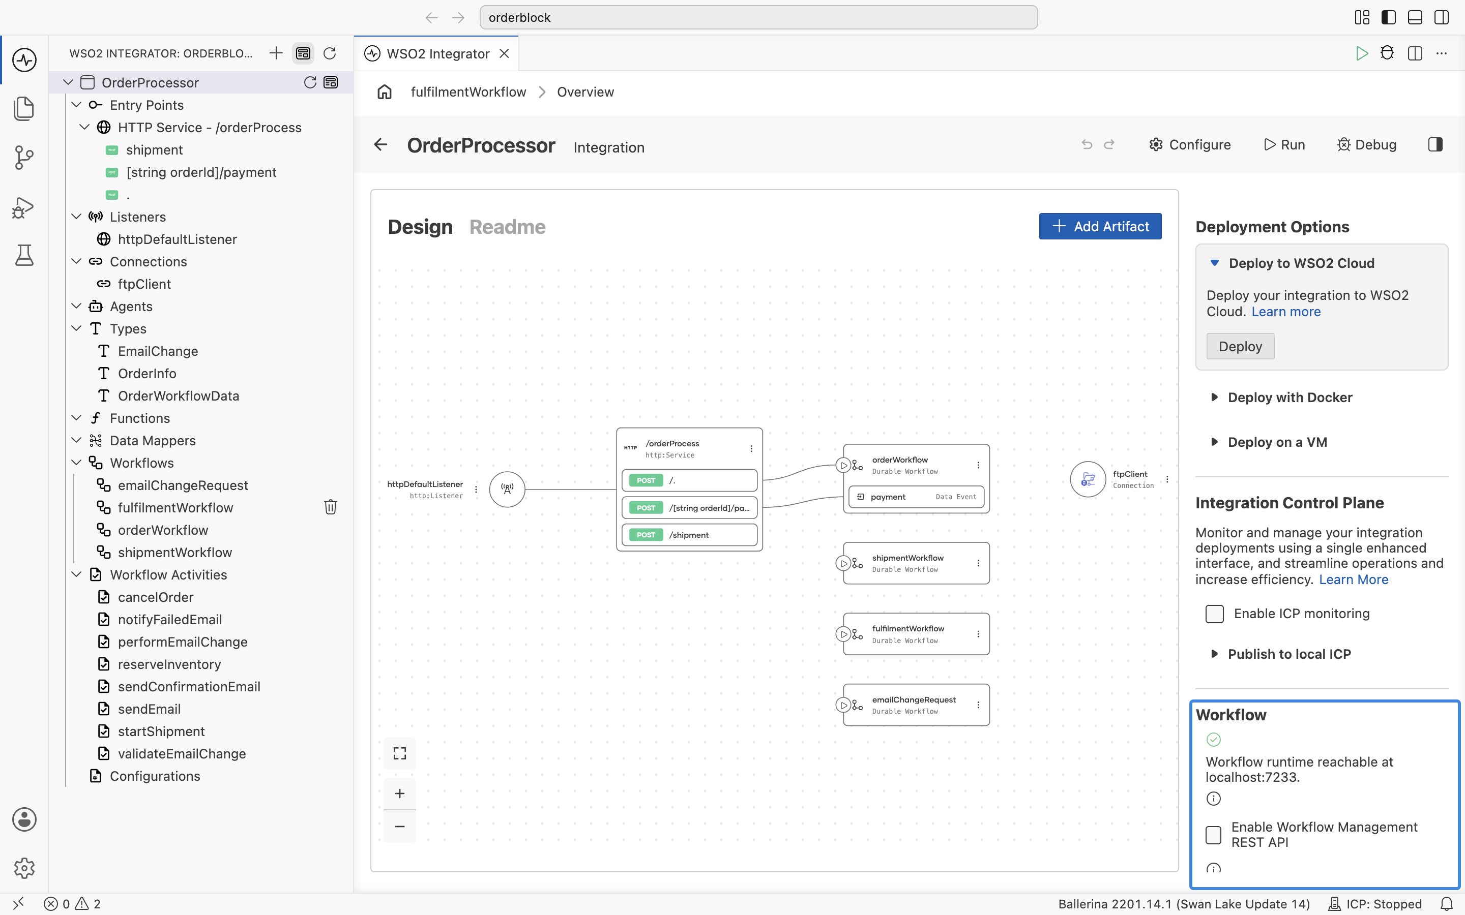Delete fulfilmentWorkflow using trash icon
Screen dimensions: 1465x915
(331, 507)
